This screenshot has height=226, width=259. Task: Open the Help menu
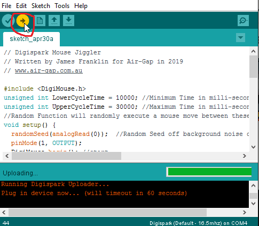[81, 6]
